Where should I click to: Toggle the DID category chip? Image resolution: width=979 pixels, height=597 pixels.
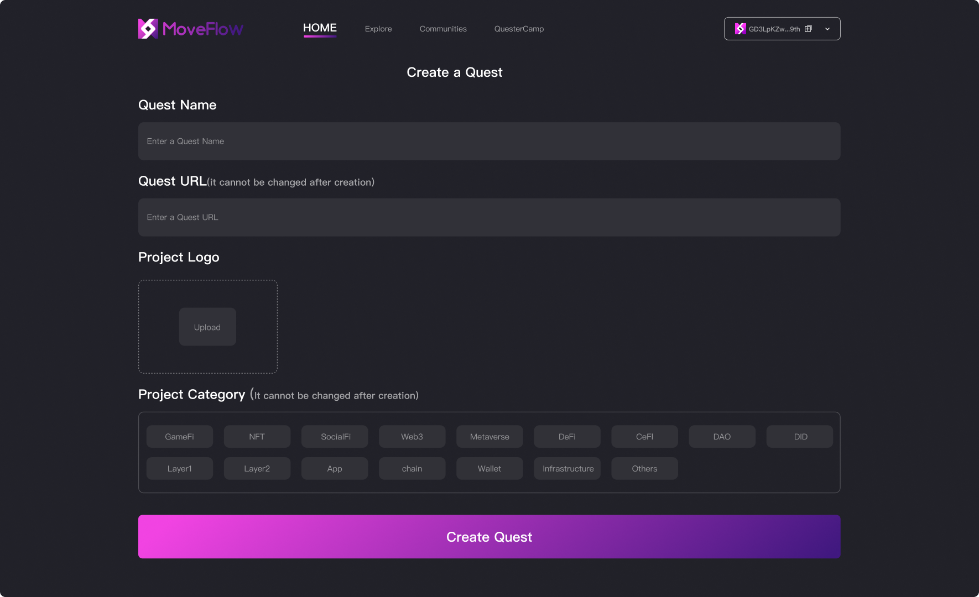(x=800, y=437)
